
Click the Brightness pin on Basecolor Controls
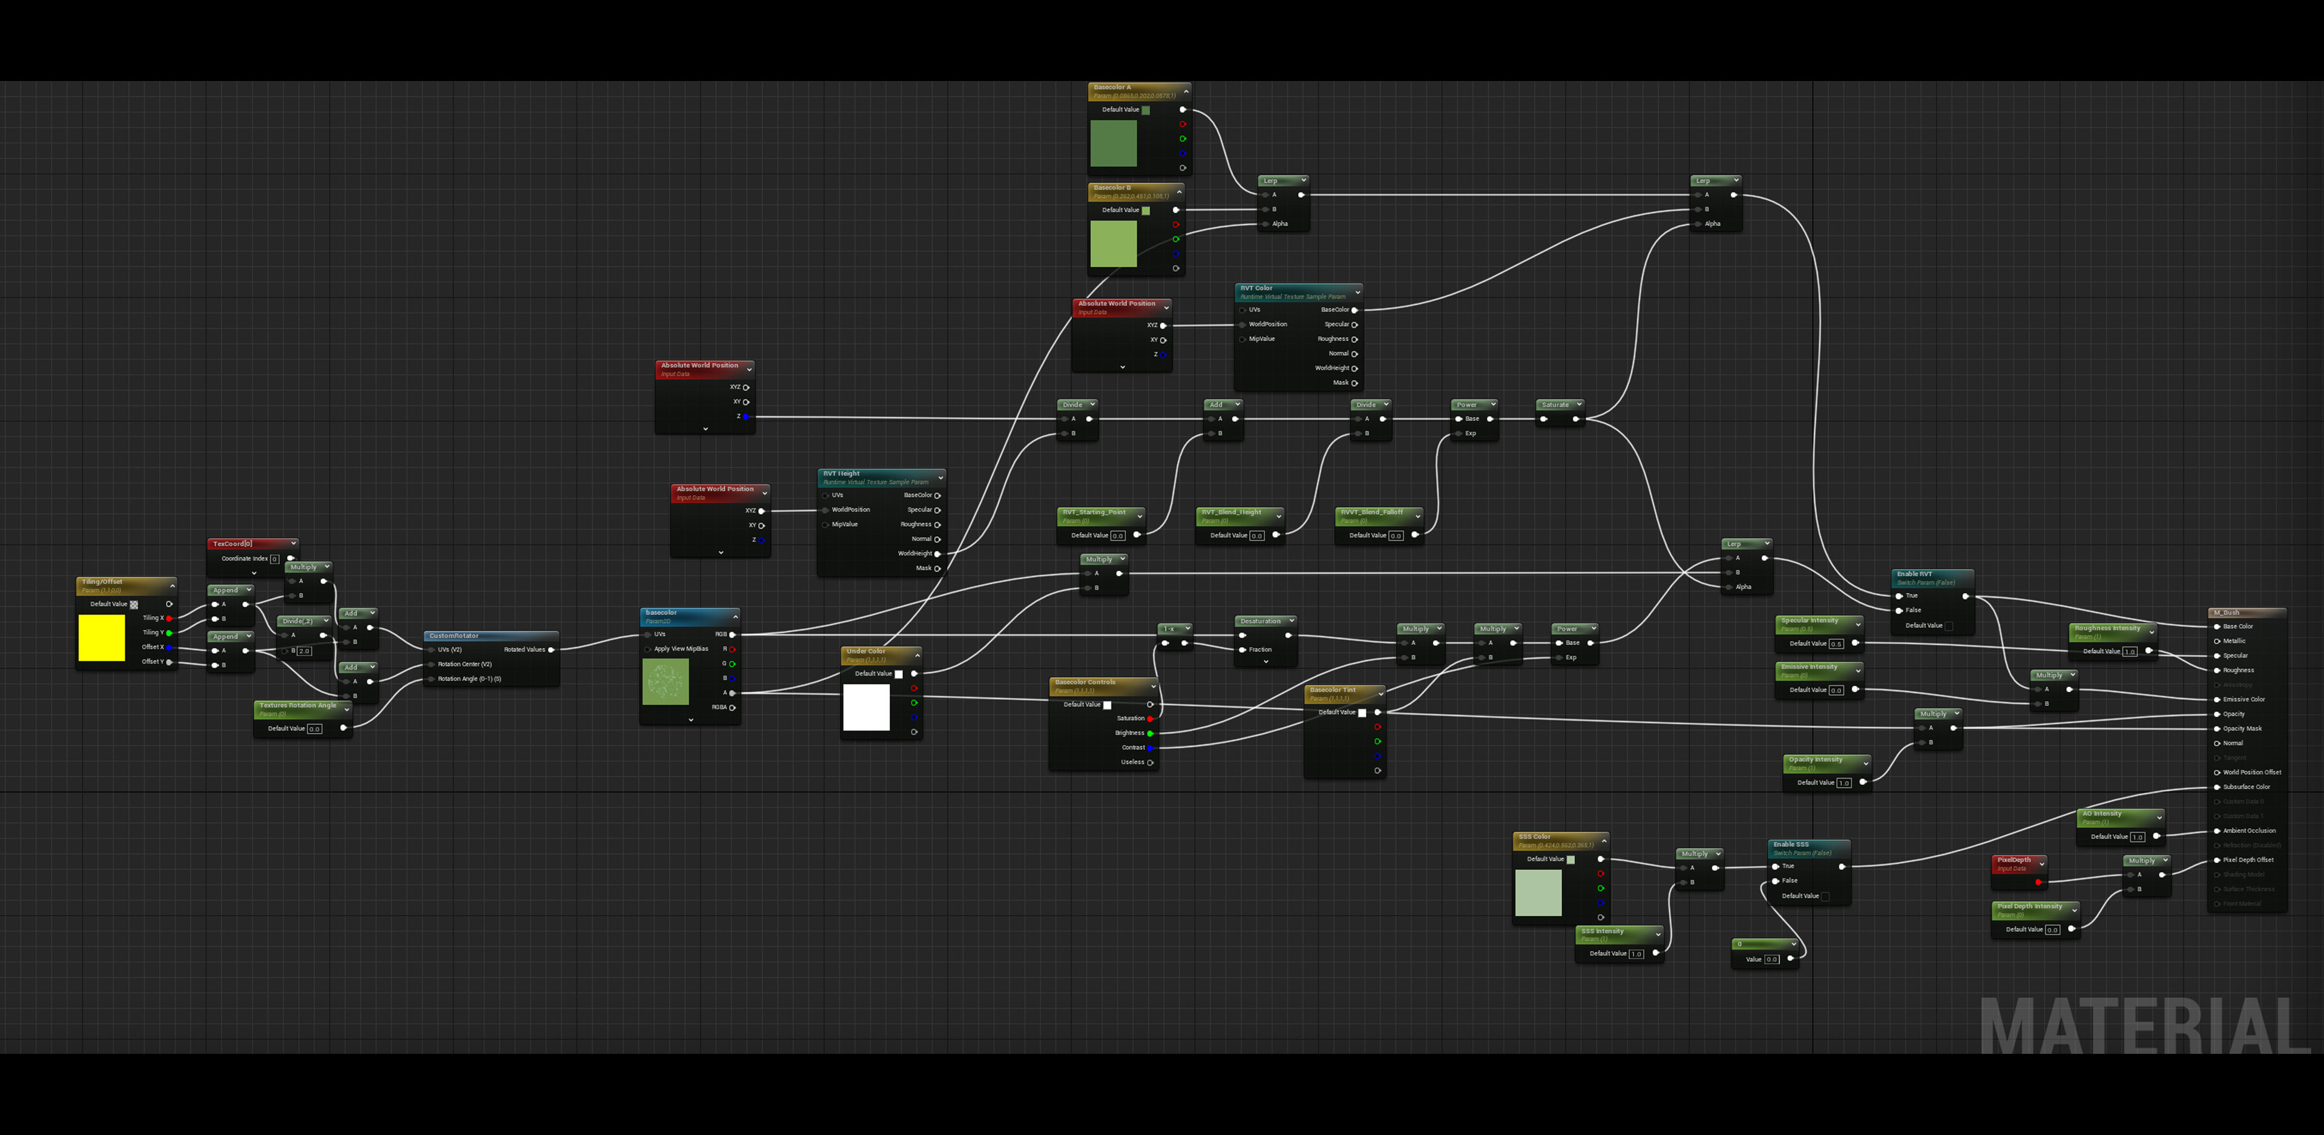click(1151, 734)
